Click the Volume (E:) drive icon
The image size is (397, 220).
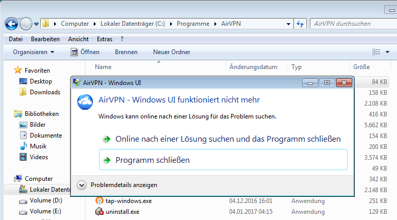click(x=23, y=212)
